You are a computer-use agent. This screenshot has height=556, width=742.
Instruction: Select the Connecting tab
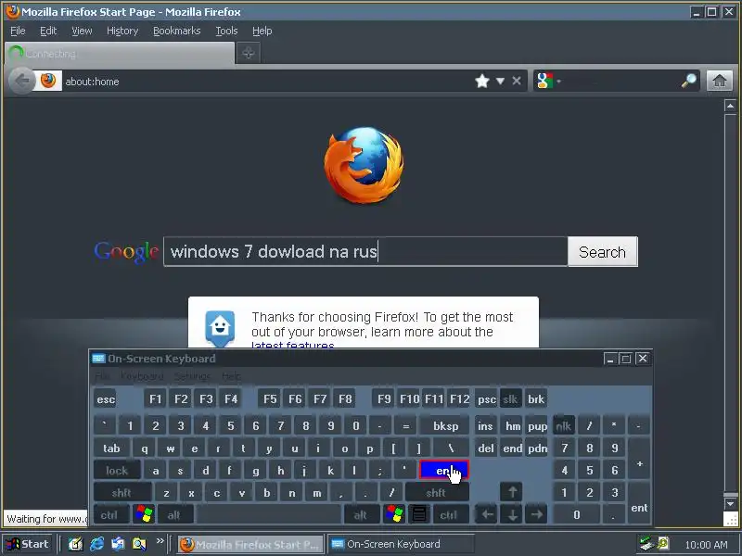(120, 54)
